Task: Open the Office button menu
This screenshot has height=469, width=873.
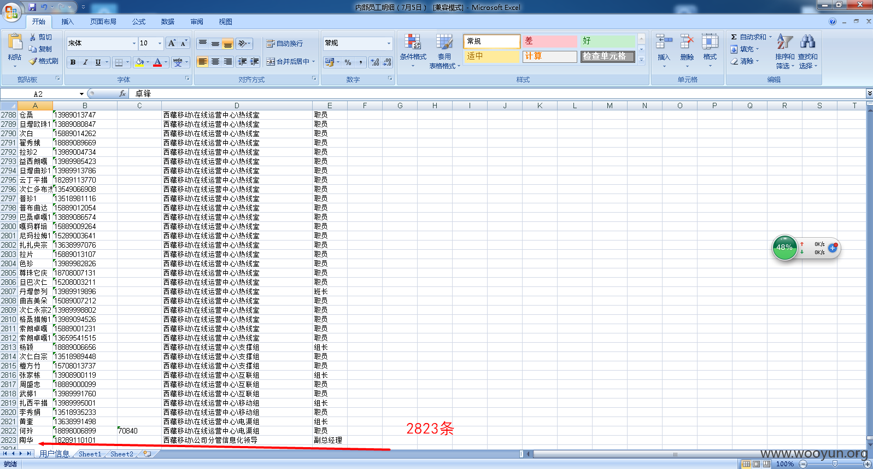Action: click(x=11, y=11)
